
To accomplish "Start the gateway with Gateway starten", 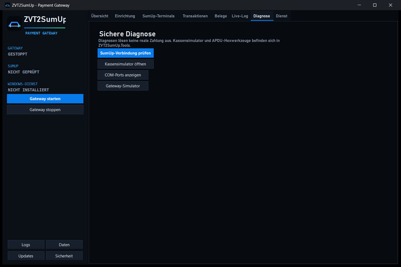I will pyautogui.click(x=45, y=99).
